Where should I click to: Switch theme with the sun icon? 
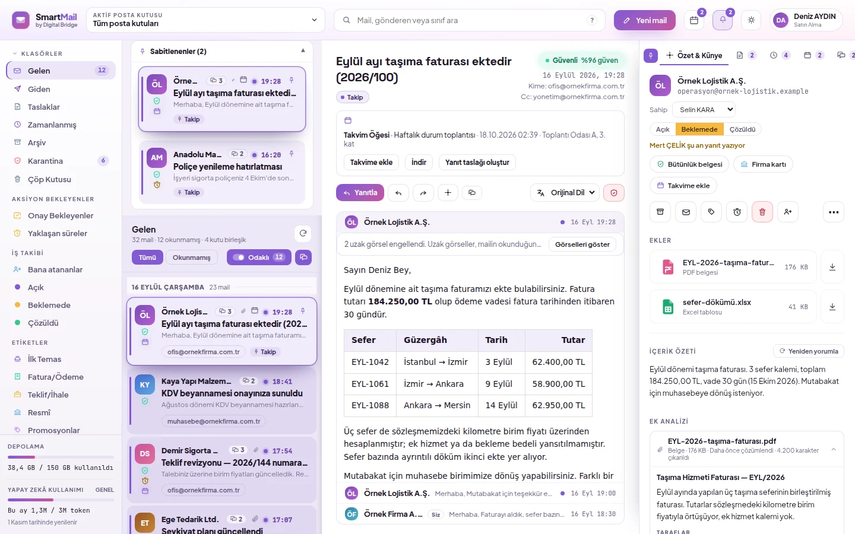[x=751, y=20]
